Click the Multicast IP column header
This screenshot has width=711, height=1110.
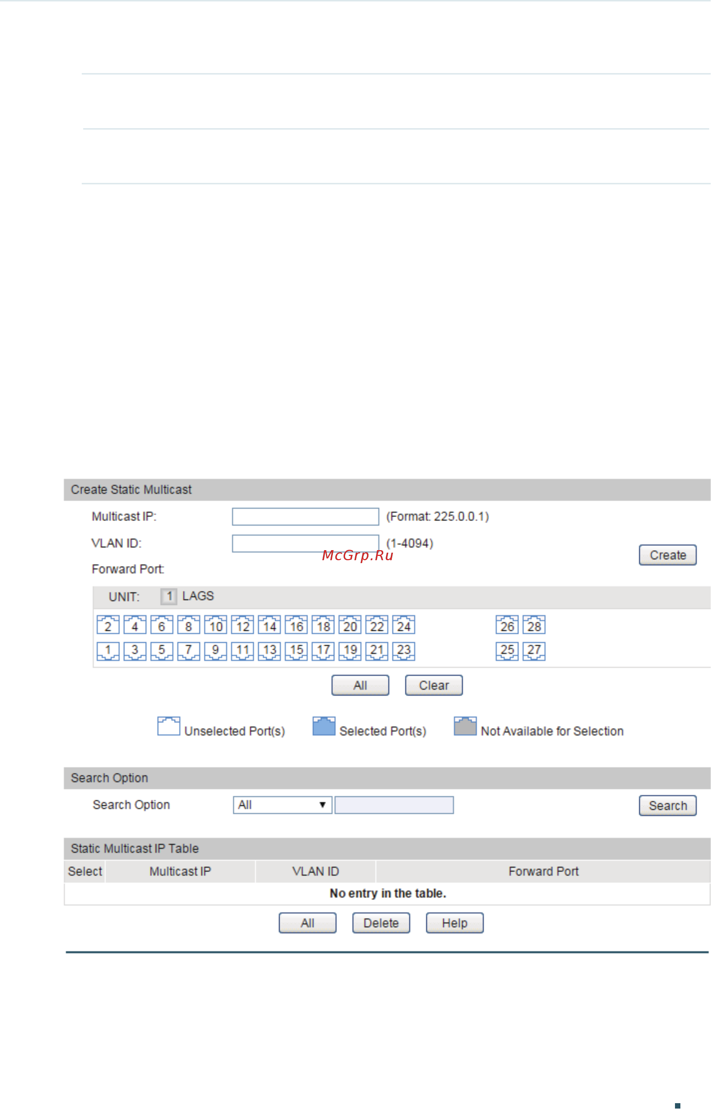click(180, 871)
